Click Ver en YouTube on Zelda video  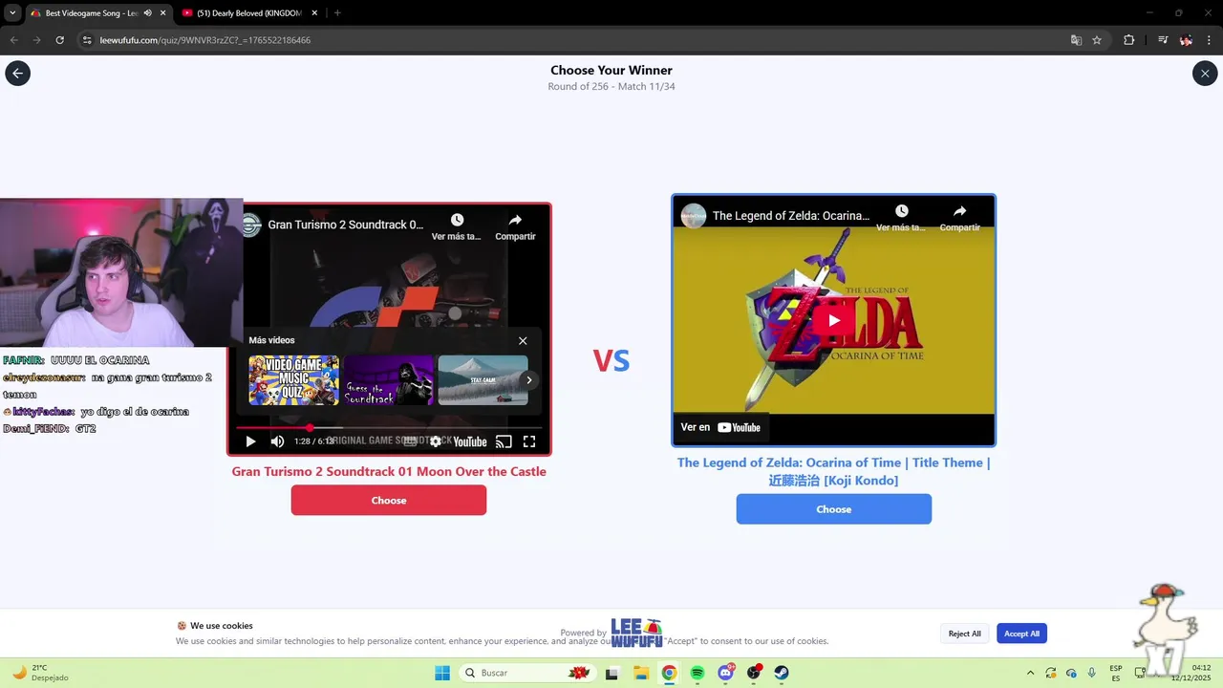coord(720,427)
